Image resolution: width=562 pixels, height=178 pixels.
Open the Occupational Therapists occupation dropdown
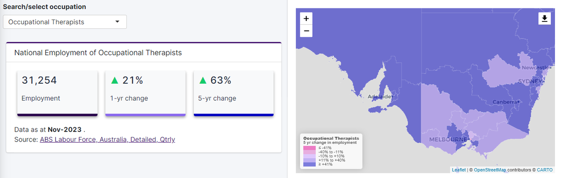click(65, 22)
